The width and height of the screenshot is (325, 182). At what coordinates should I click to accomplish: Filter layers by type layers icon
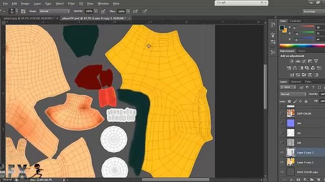(313, 87)
